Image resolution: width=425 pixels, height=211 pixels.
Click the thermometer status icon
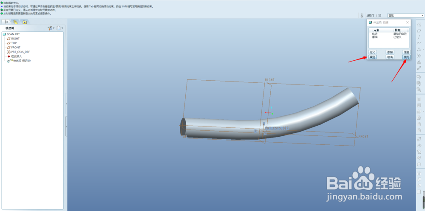point(362,15)
